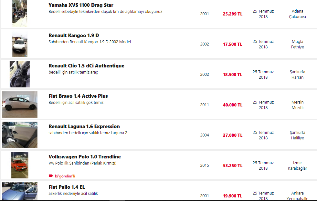
Task: Click the white Fiat Bravo thumbnail
Action: (x=20, y=105)
